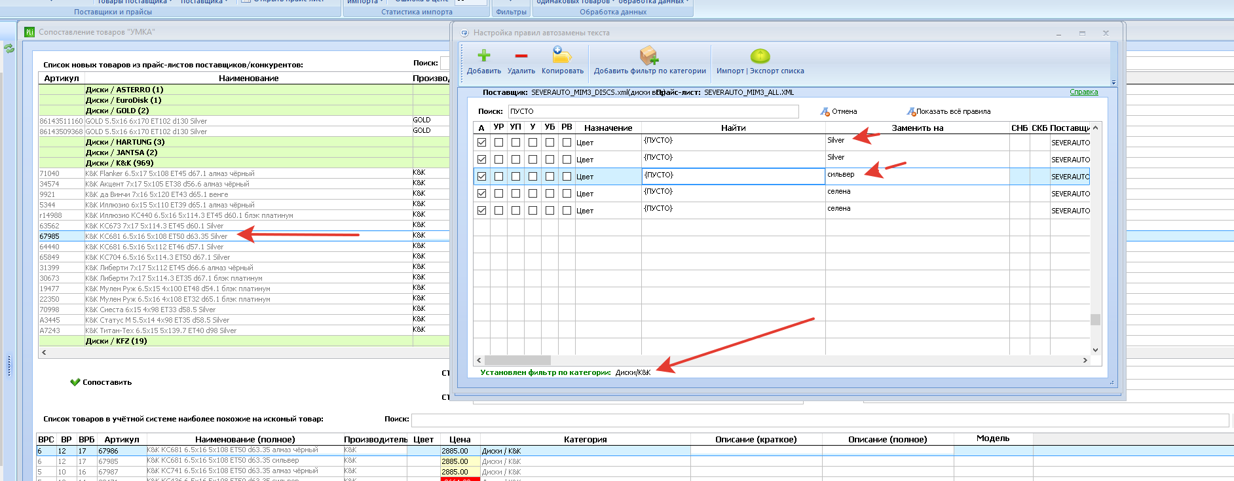Viewport: 1234px width, 481px height.
Task: Click the Фильтры ribbon group label
Action: coord(512,12)
